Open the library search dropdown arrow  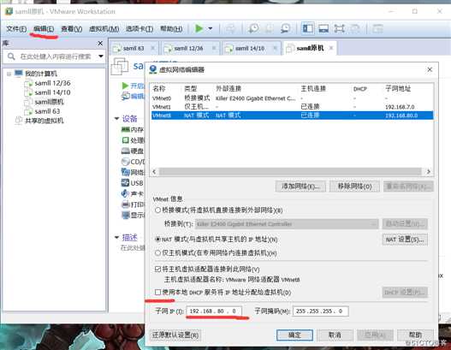pyautogui.click(x=101, y=56)
